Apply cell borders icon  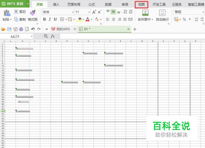62,19
